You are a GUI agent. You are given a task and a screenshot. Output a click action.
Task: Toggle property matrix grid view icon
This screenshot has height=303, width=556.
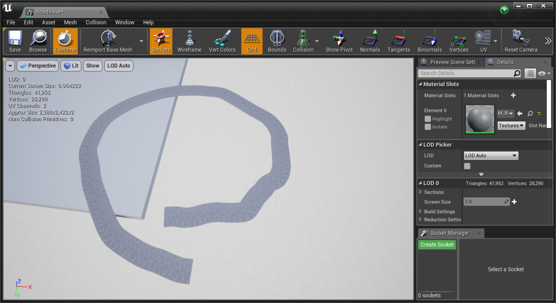click(x=531, y=73)
